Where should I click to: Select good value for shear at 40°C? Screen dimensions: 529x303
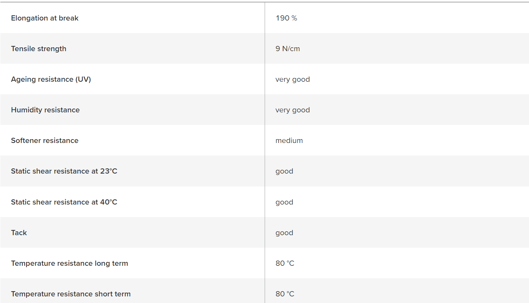[284, 202]
